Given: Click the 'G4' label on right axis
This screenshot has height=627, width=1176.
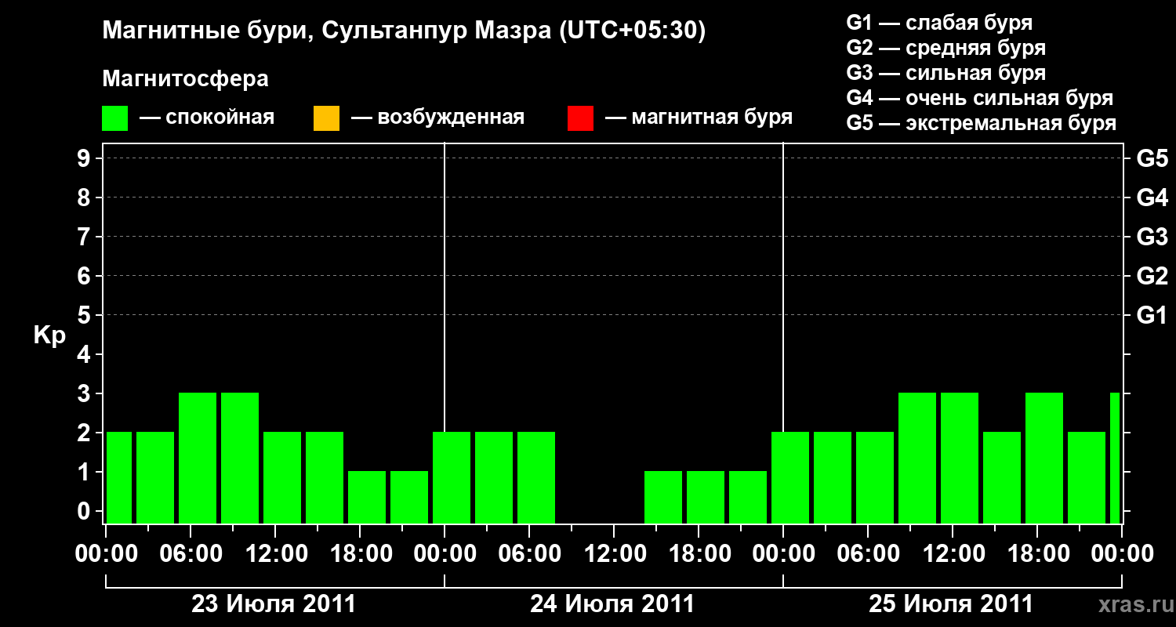Looking at the screenshot, I should coord(1152,198).
